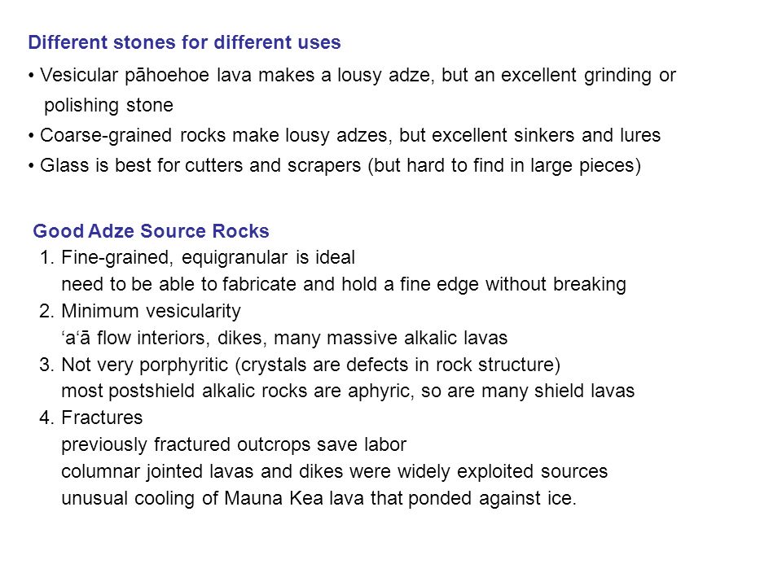Click 'most postshield alkalic rocks' line
The image size is (782, 586).
(x=348, y=391)
